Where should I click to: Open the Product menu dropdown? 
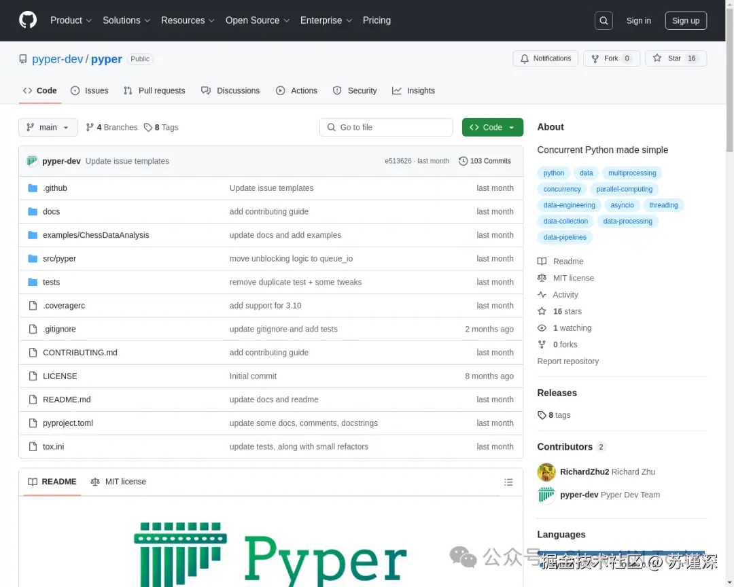(x=71, y=20)
